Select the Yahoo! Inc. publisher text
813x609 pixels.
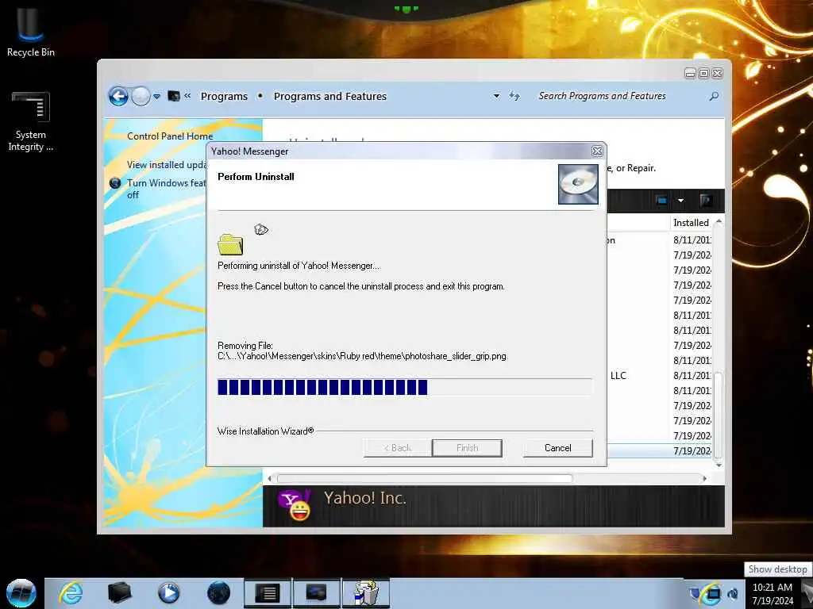tap(365, 498)
